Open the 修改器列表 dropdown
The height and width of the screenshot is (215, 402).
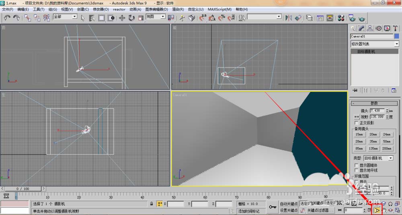(x=375, y=44)
